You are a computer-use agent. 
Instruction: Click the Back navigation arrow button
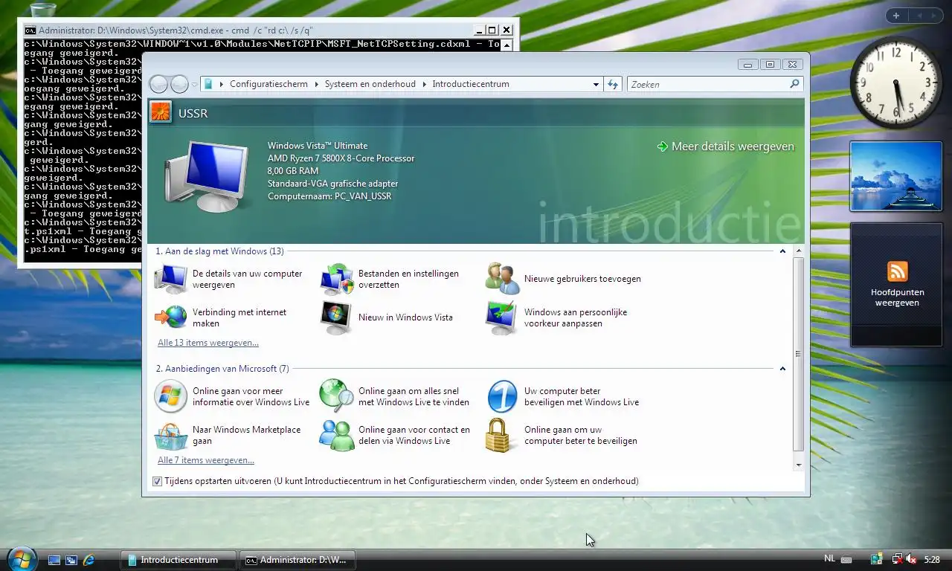coord(158,84)
